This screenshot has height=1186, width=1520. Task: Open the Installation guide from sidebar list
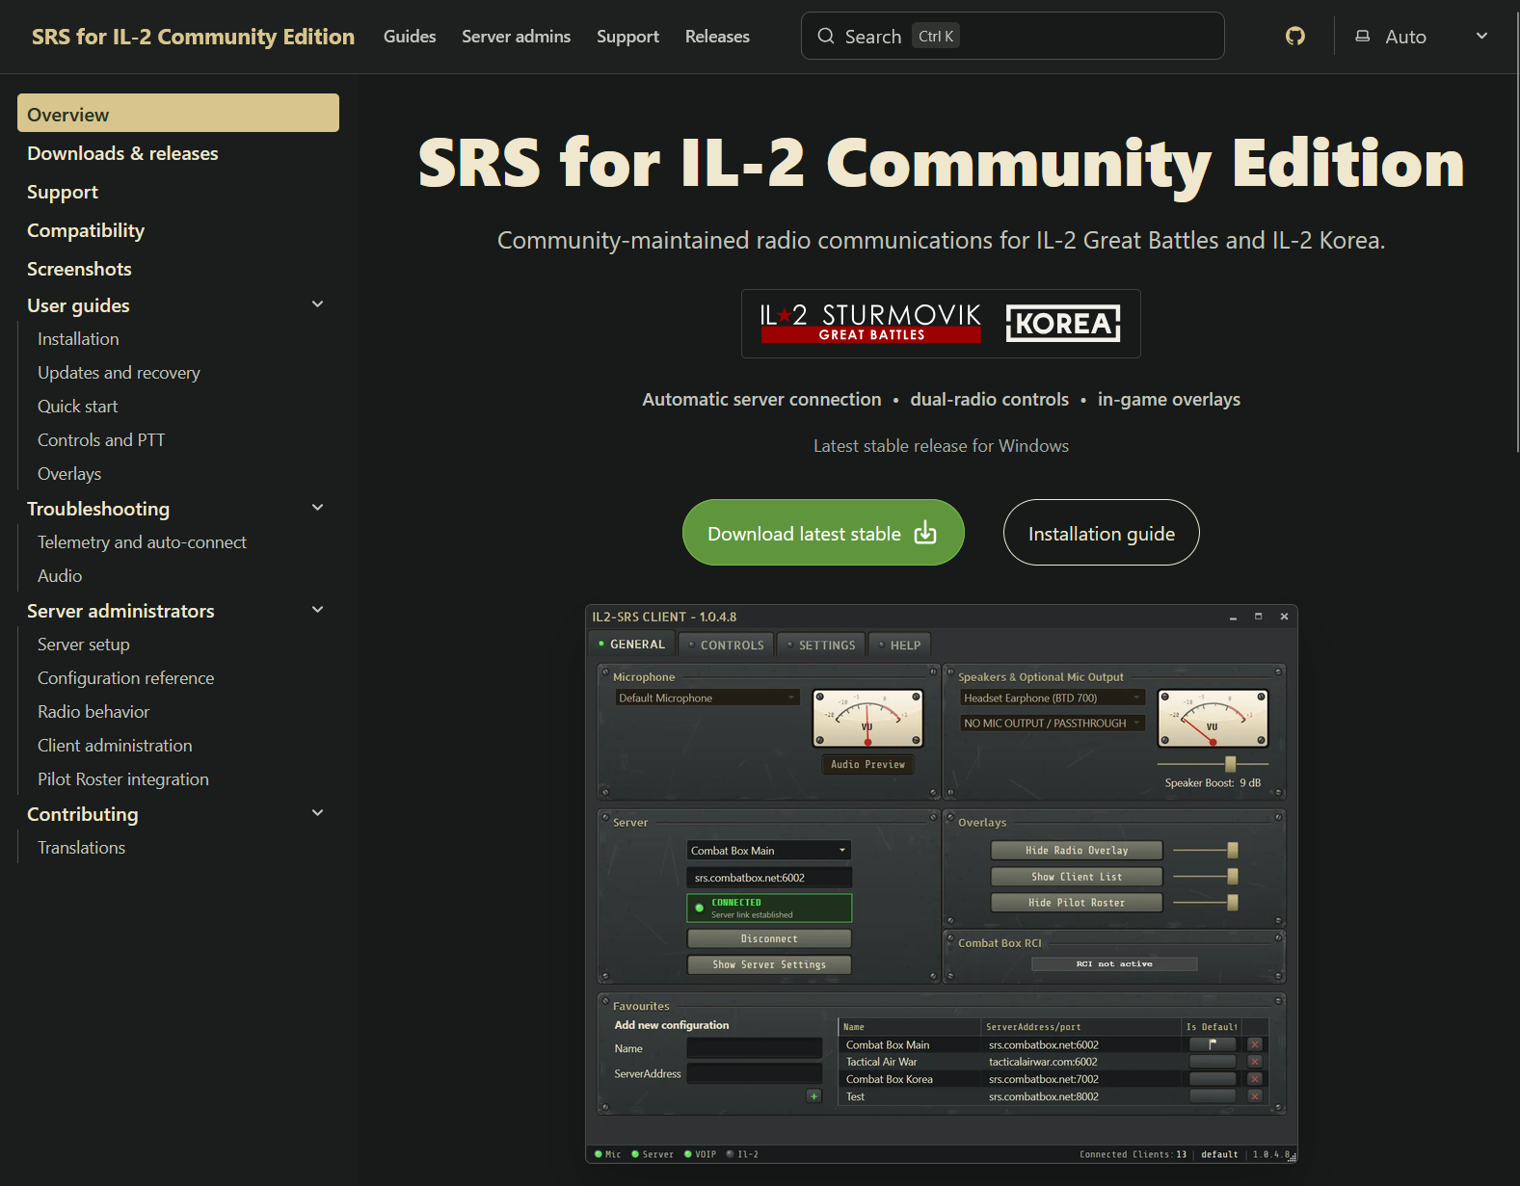[x=78, y=339]
